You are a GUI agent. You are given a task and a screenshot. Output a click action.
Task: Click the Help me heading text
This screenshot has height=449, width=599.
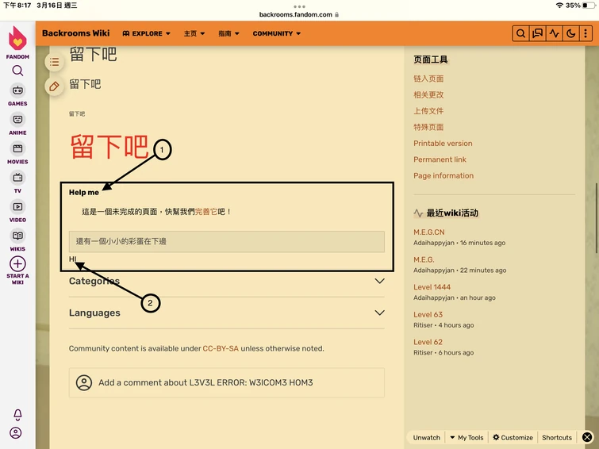click(83, 192)
